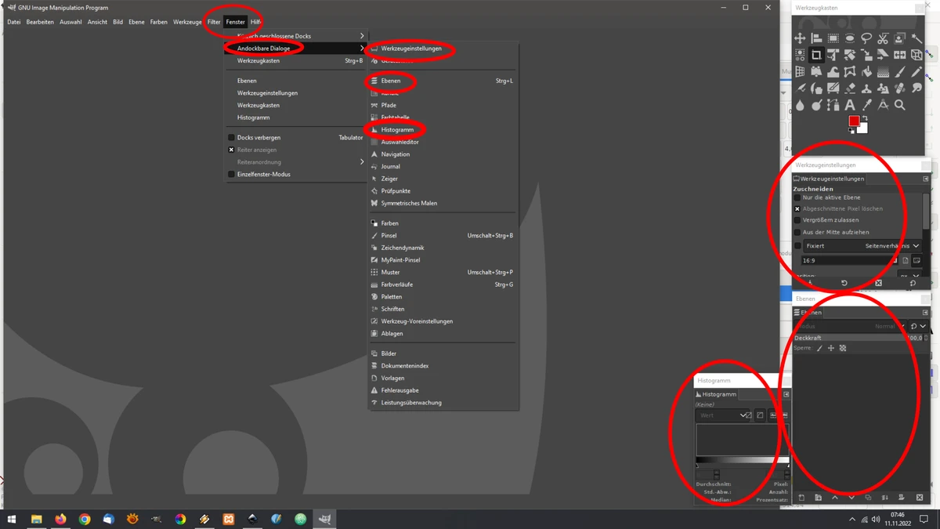Viewport: 940px width, 529px height.
Task: Select the Ellipse Select tool
Action: point(850,38)
